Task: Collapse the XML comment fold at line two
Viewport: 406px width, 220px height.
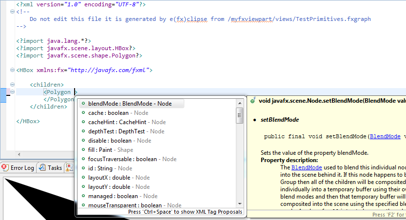Action: pyautogui.click(x=13, y=12)
